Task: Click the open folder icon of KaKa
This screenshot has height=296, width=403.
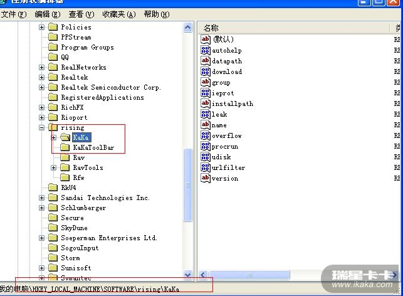Action: click(x=65, y=137)
